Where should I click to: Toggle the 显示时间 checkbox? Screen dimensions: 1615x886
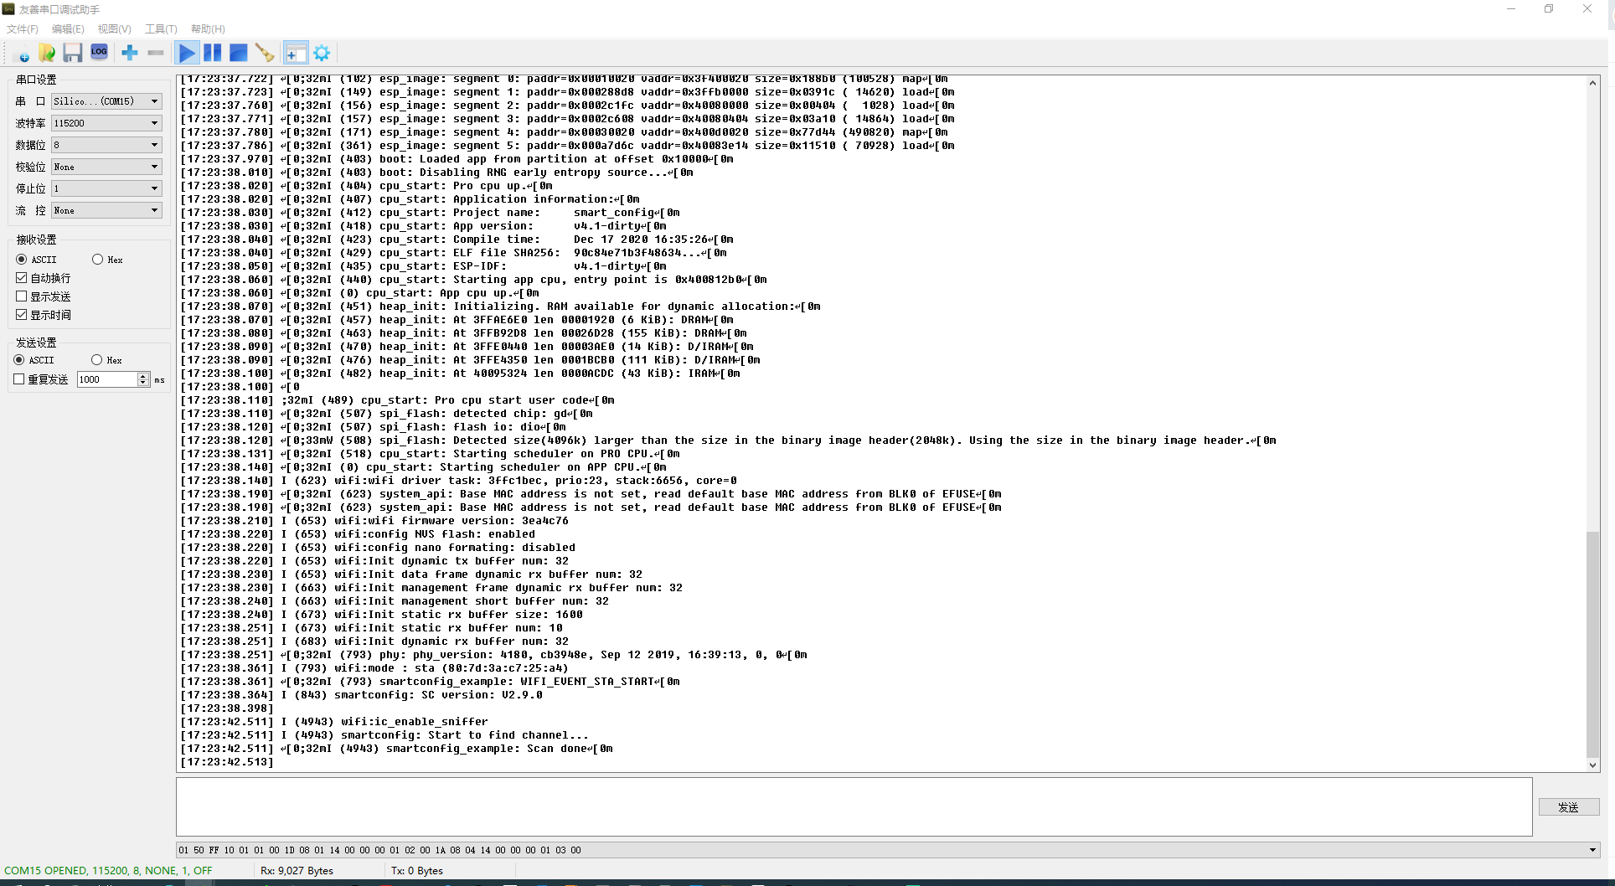22,315
